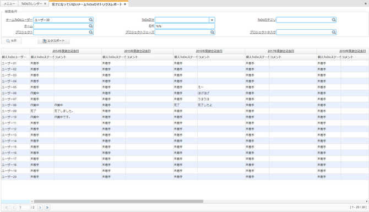This screenshot has width=369, height=212.
Task: Jump to the last page
Action: (x=47, y=207)
